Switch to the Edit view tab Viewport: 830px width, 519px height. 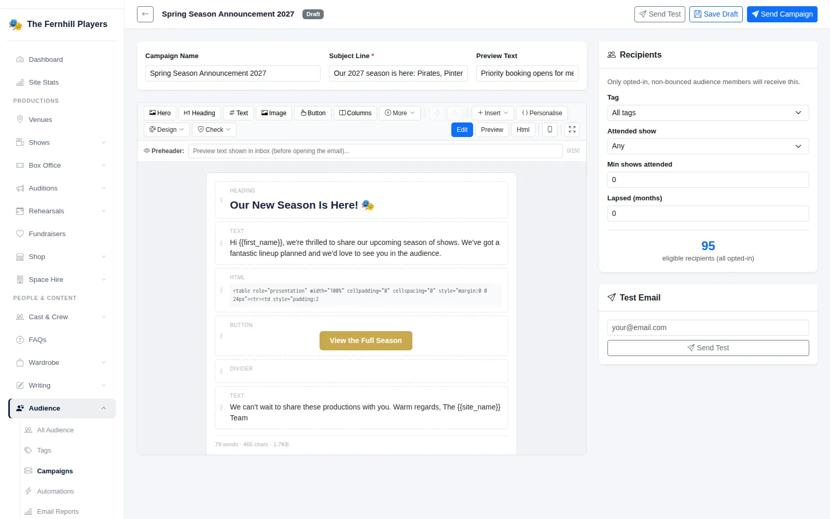click(462, 130)
